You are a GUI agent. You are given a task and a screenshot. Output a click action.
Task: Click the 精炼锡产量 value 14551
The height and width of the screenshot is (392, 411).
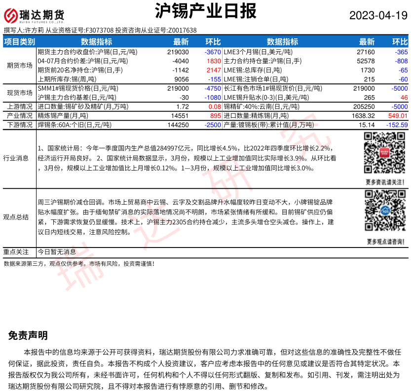coord(180,115)
